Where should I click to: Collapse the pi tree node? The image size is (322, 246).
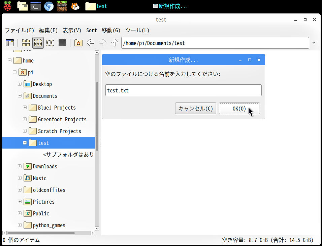(x=14, y=72)
